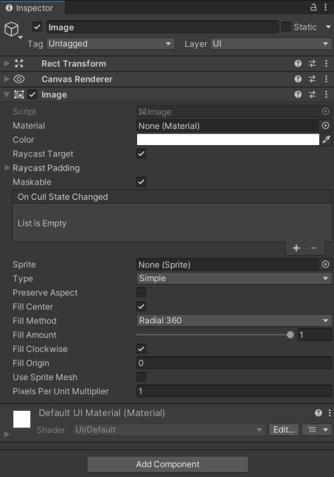Open Rect Transform help reference icon
This screenshot has height=477, width=334.
tap(298, 63)
